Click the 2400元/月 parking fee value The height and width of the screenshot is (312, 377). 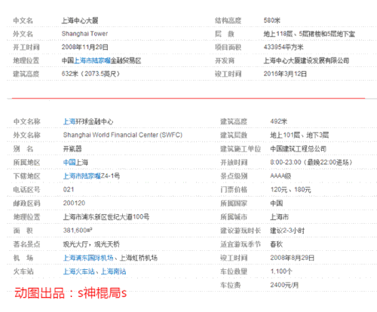(284, 285)
